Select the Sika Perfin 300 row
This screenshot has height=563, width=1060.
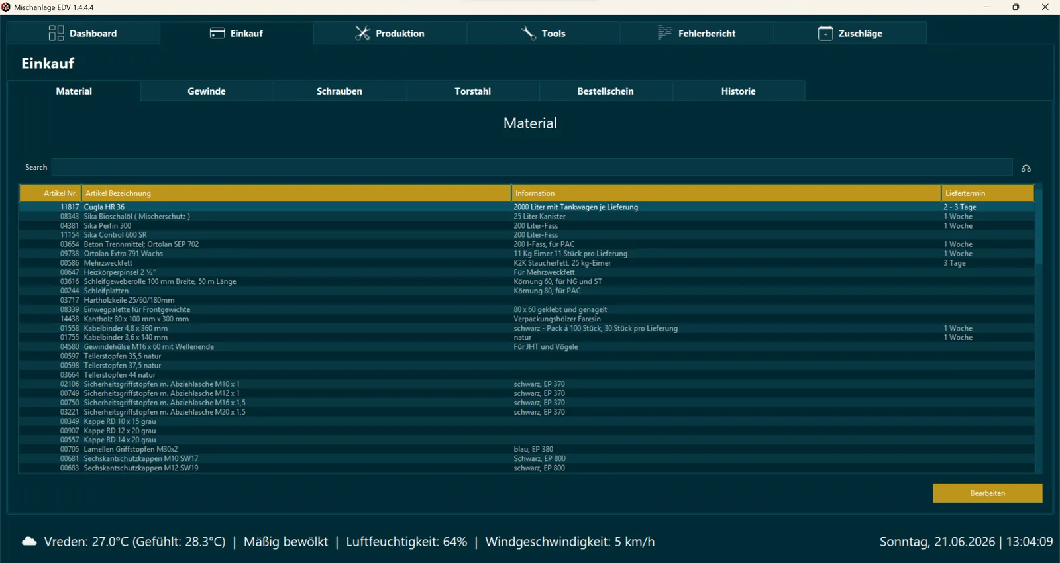[x=527, y=226]
